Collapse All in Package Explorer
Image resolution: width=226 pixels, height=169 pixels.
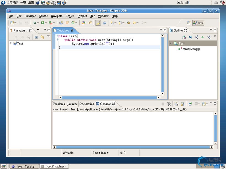point(36,37)
